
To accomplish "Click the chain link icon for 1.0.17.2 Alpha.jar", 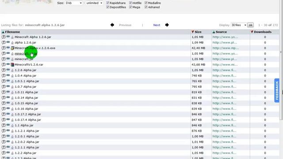I will (x=8, y=114).
